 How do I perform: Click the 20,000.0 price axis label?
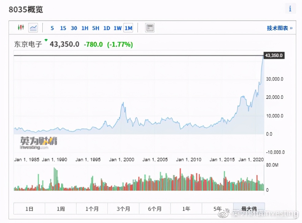[274, 97]
